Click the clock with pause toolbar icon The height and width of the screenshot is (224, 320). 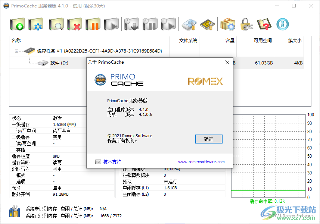click(150, 24)
